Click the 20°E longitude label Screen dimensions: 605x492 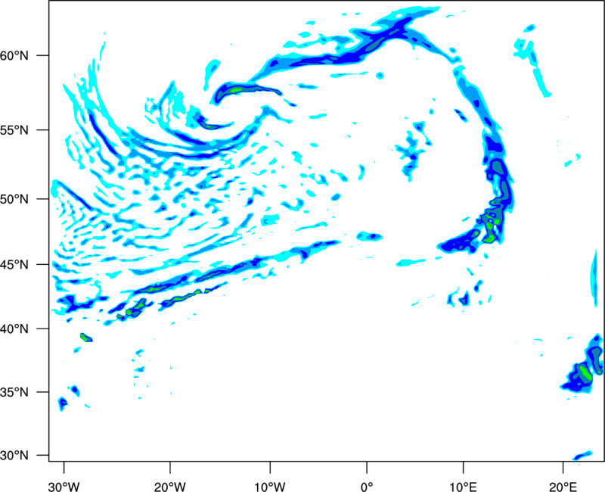pyautogui.click(x=563, y=487)
